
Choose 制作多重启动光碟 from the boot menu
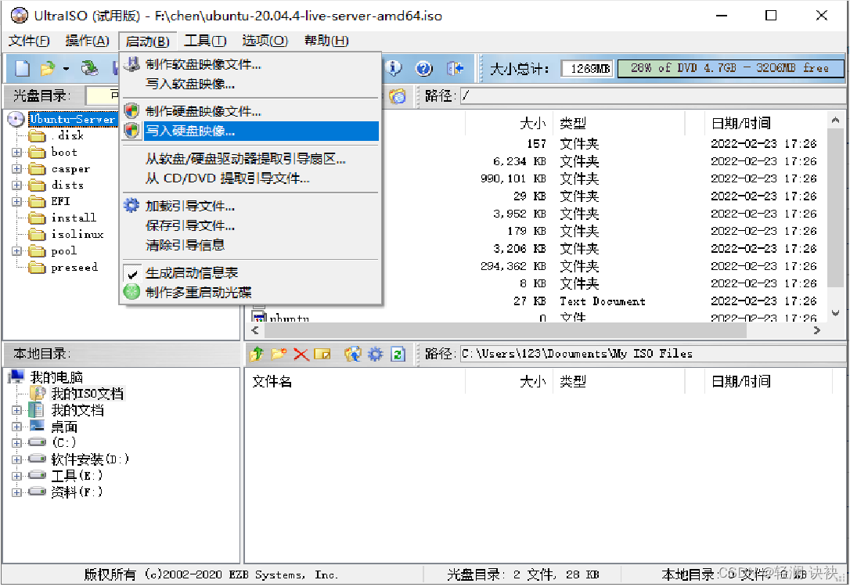coord(184,292)
